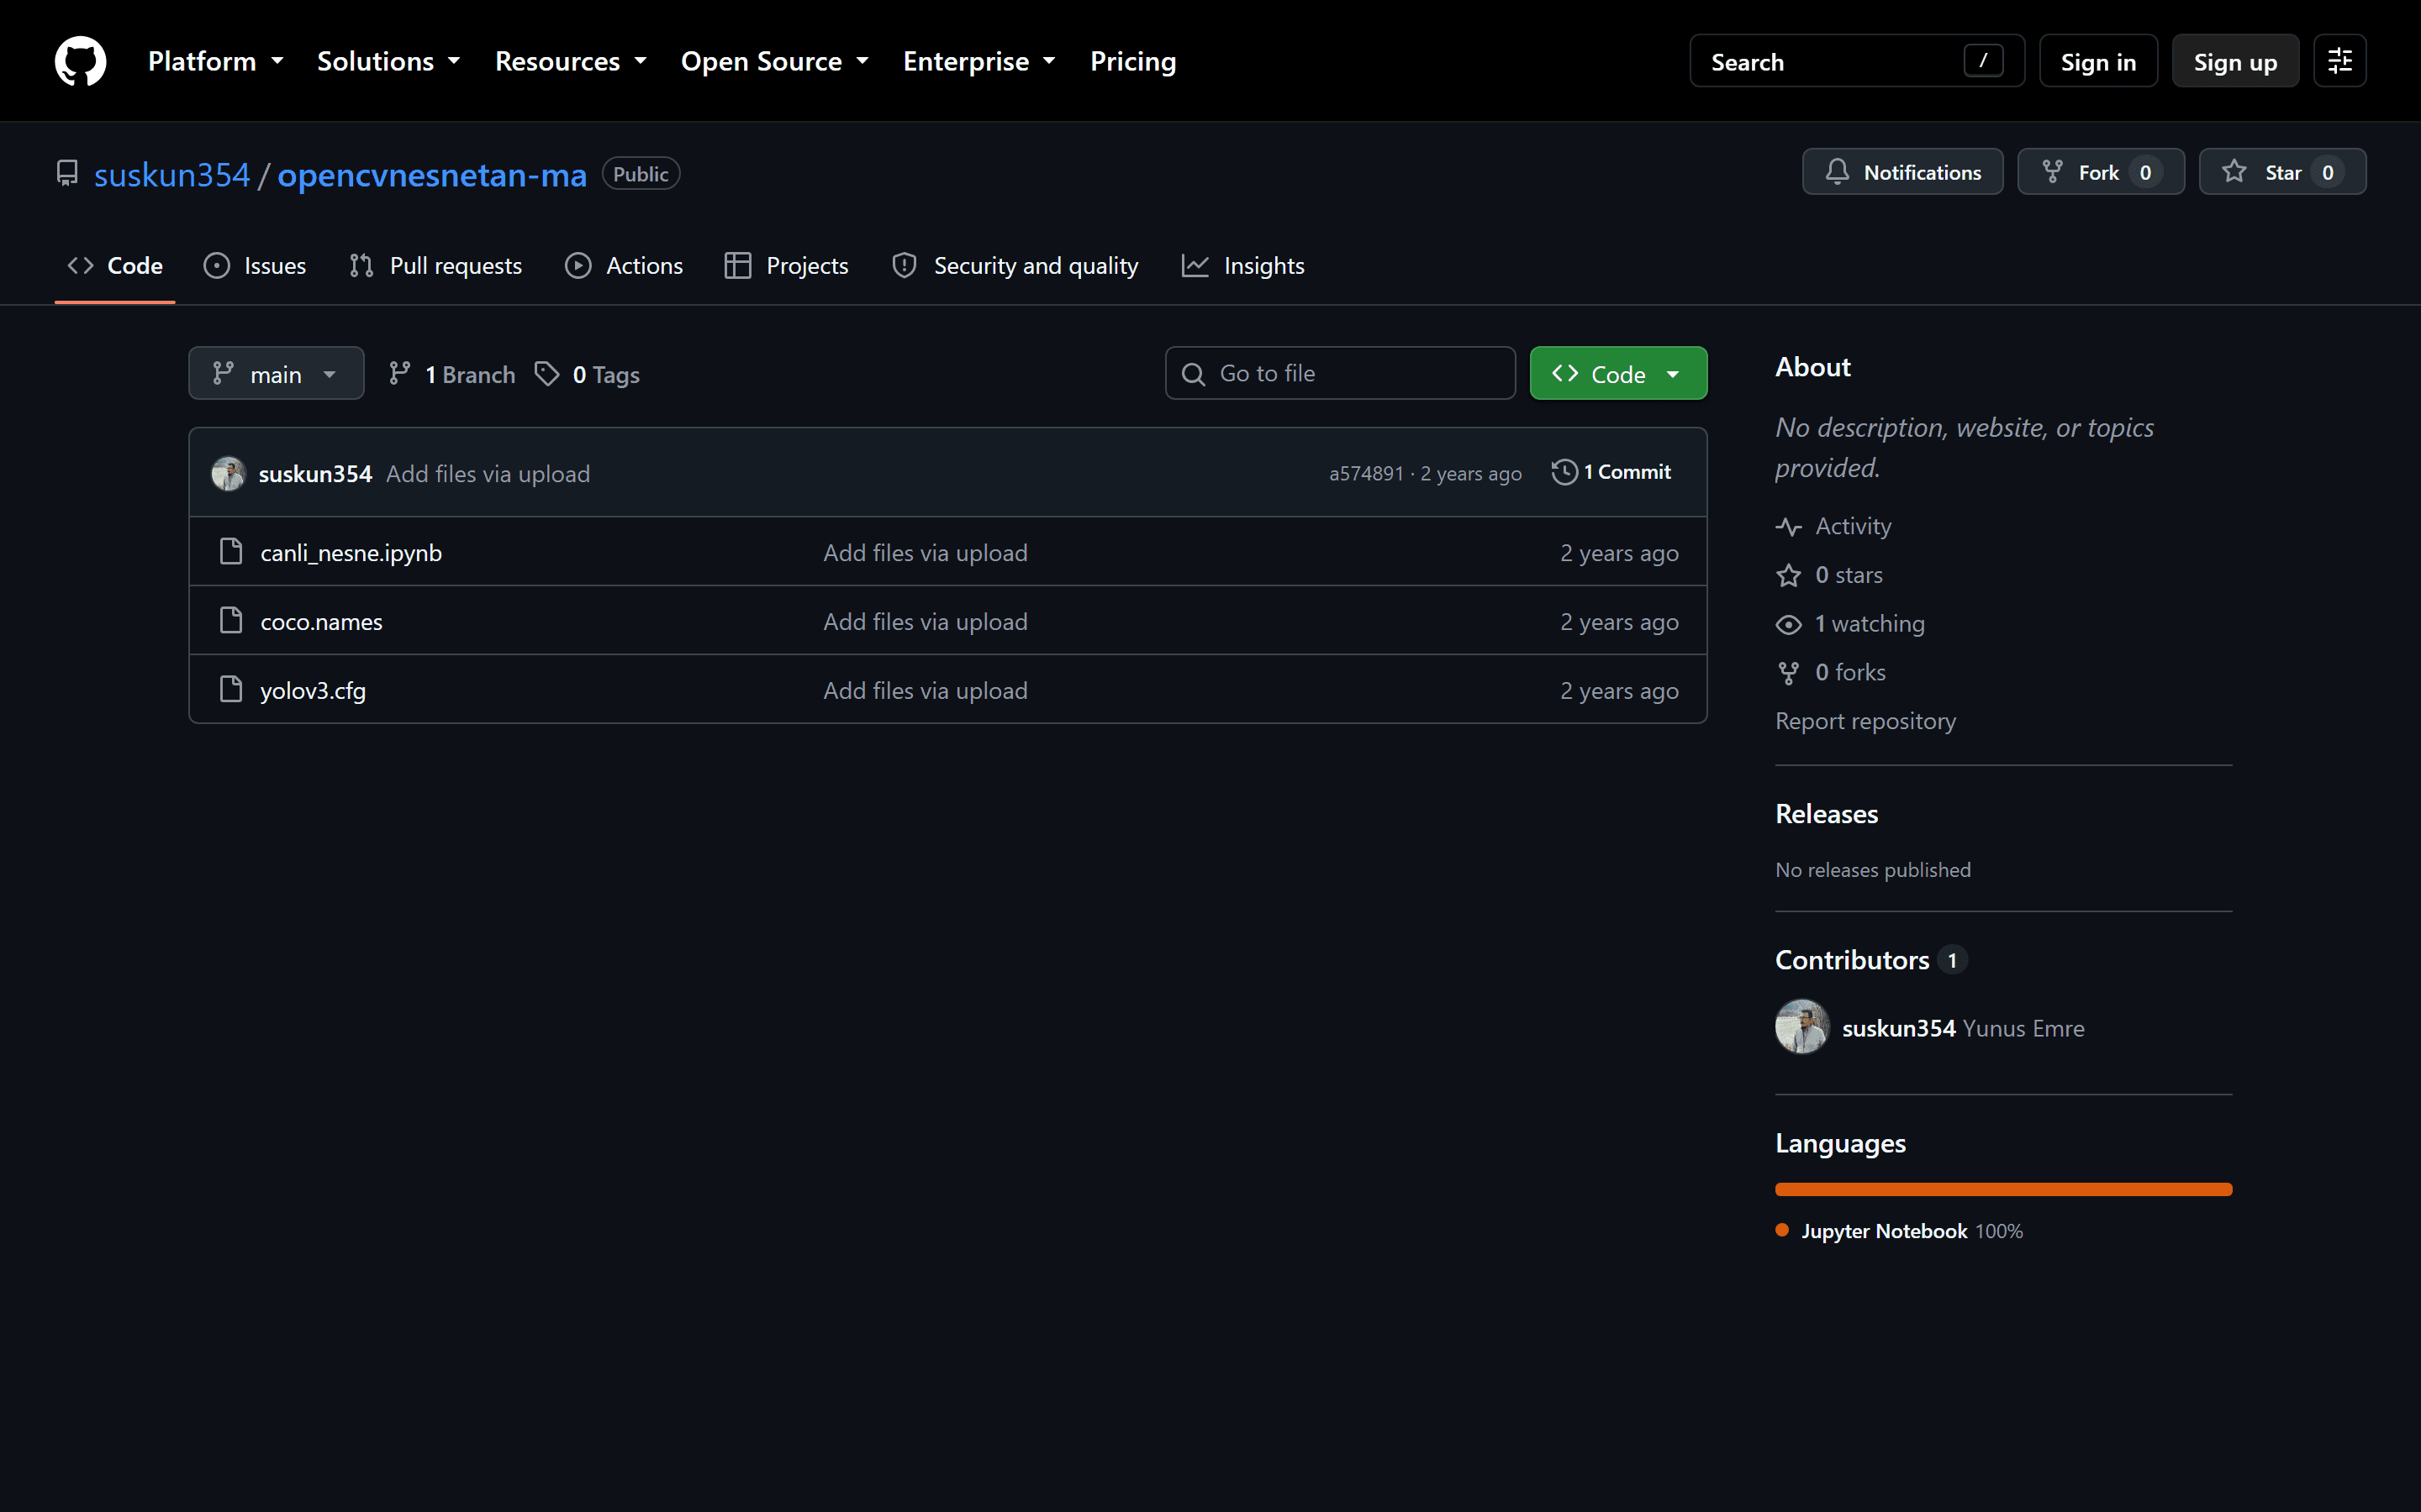Open the Security and quality tab
2421x1512 pixels.
click(x=1015, y=265)
